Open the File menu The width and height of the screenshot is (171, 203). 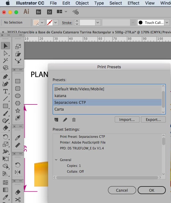pyautogui.click(x=53, y=3)
